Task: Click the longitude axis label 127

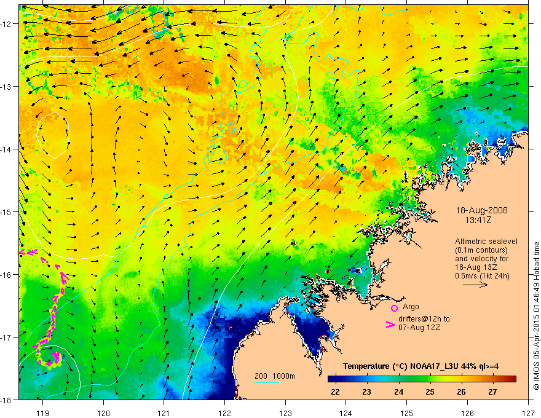Action: pos(528,413)
